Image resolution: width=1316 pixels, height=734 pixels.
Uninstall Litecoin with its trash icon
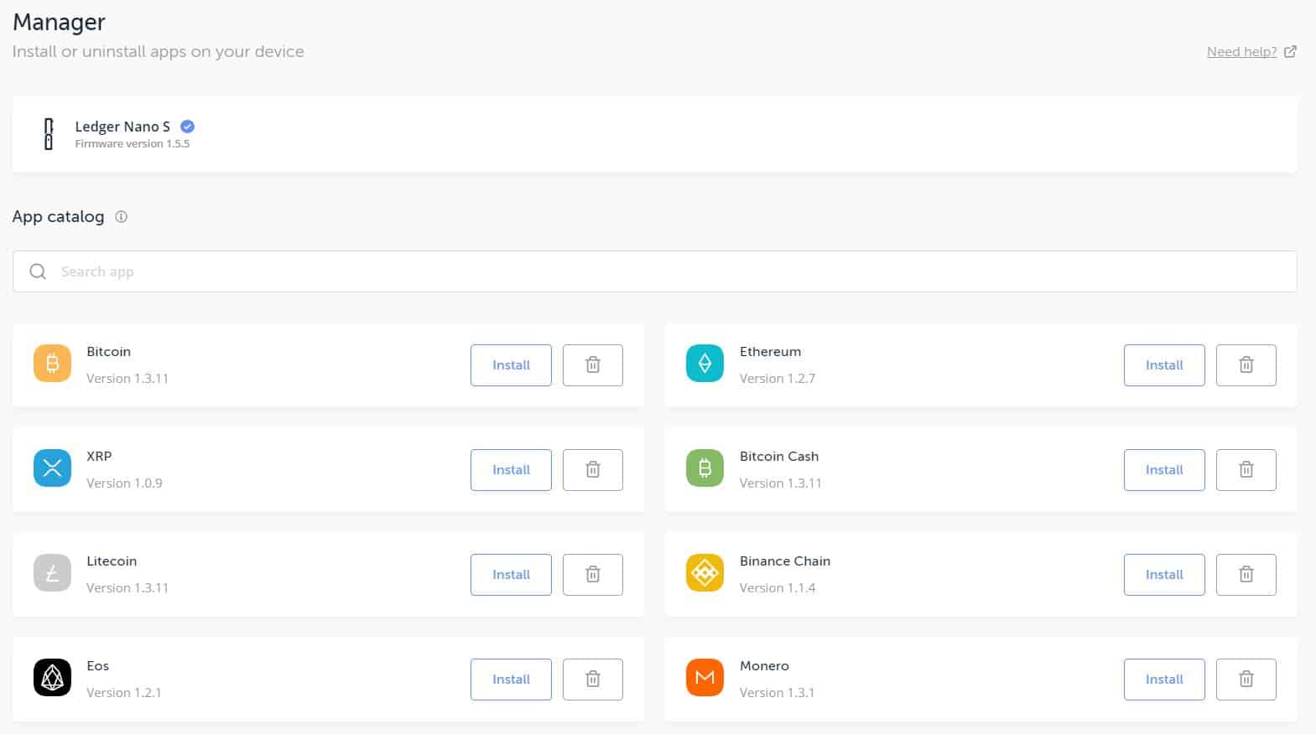tap(593, 575)
